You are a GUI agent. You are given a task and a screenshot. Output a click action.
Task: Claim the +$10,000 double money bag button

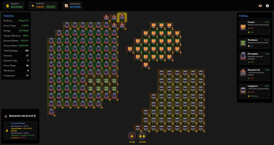[x=142, y=136]
